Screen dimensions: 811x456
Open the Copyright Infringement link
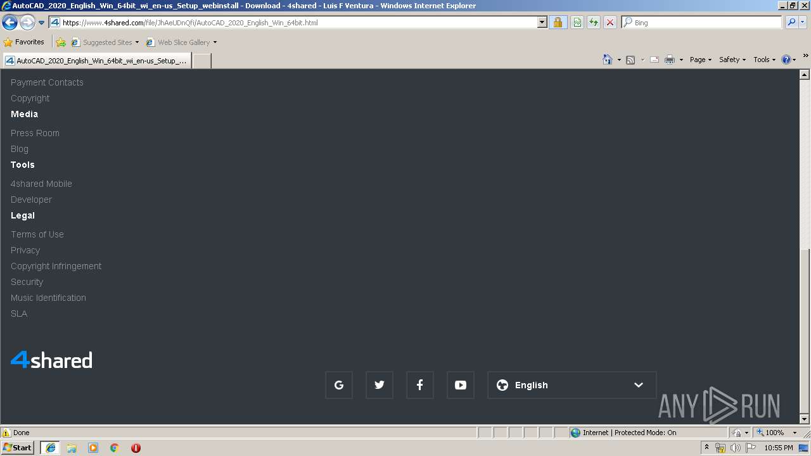(x=56, y=266)
